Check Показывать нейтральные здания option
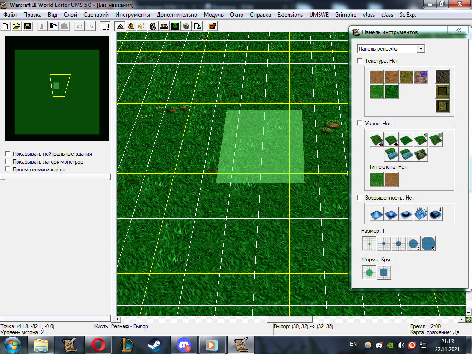This screenshot has width=472, height=354. pyautogui.click(x=7, y=153)
